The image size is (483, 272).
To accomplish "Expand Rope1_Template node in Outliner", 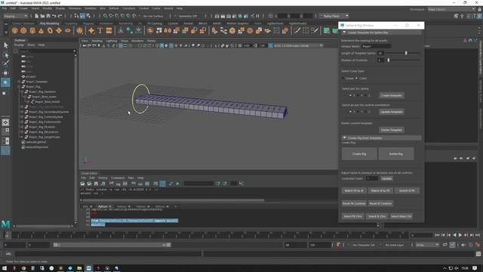I will pos(20,82).
